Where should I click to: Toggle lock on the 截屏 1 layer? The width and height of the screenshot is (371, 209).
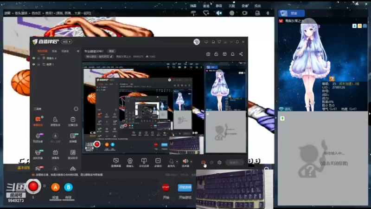[x=38, y=64]
